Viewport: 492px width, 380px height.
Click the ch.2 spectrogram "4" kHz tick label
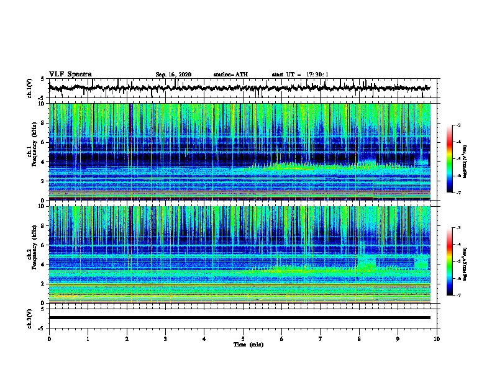coord(44,265)
